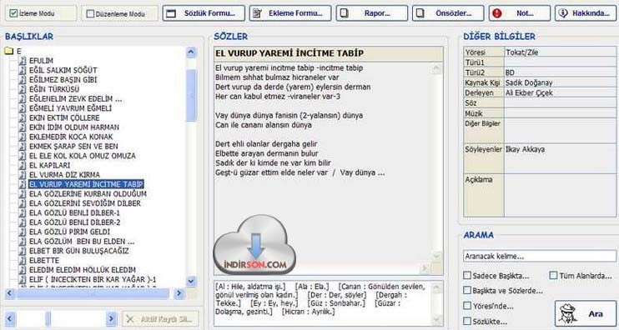This screenshot has height=330, width=619.
Task: Click note icon beside EKMEK ŞARAP SEN VE BEN
Action: pos(23,146)
